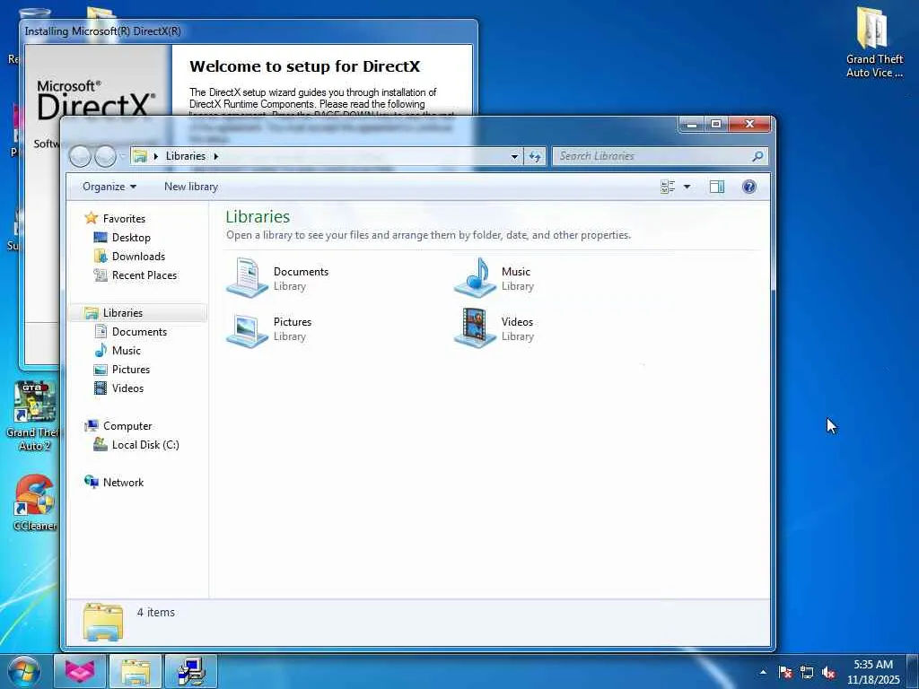This screenshot has width=919, height=689.
Task: Click the network tray icon
Action: click(x=807, y=673)
